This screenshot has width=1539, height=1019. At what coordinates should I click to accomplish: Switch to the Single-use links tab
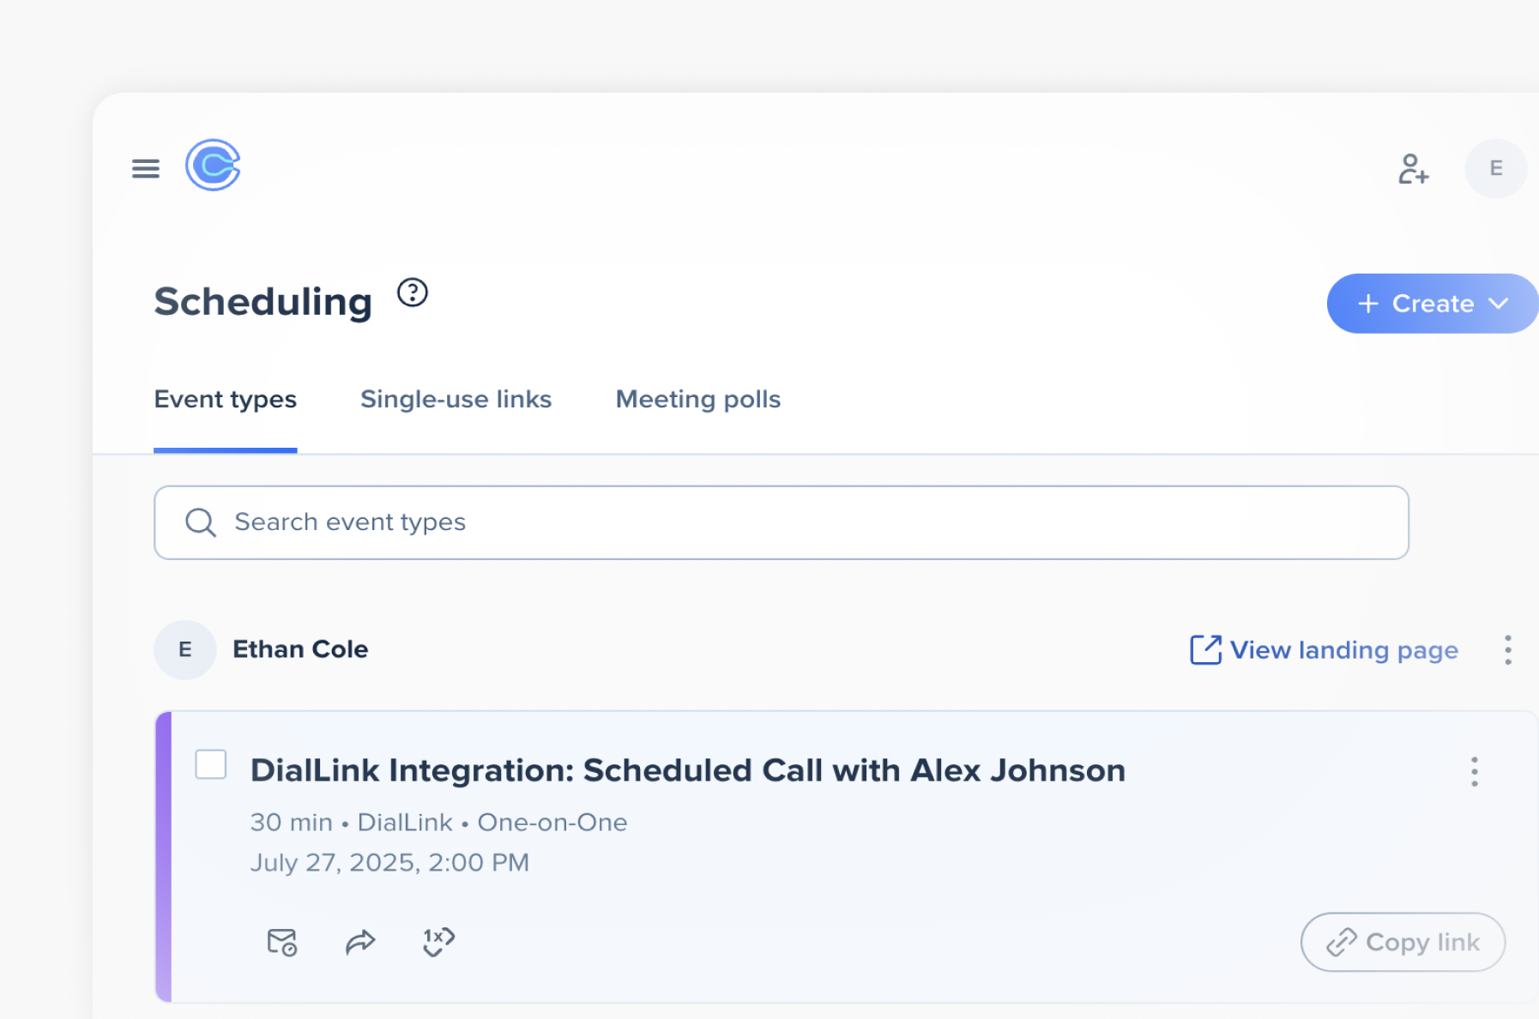click(456, 400)
